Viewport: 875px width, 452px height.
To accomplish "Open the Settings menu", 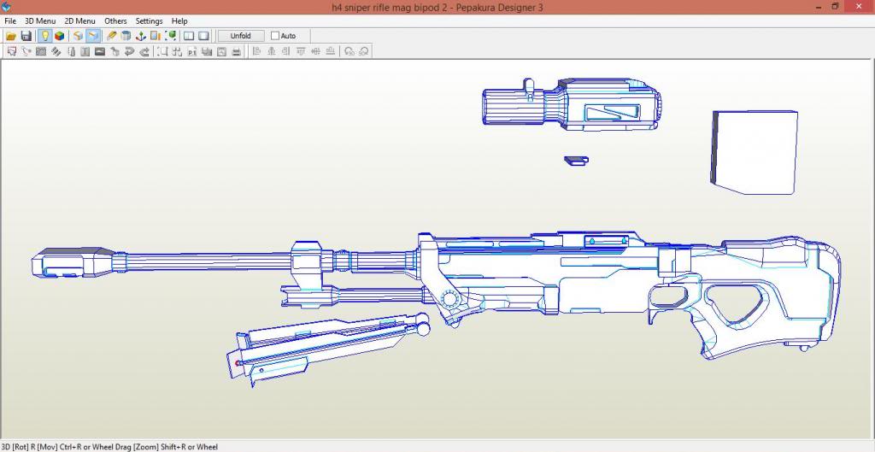I will tap(149, 21).
